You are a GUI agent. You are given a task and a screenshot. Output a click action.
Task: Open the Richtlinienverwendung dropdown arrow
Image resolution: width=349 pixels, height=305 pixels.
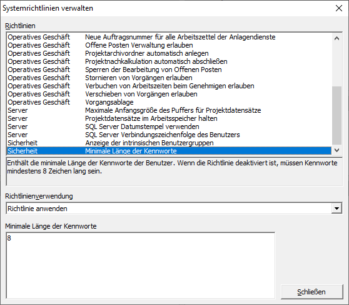336,209
